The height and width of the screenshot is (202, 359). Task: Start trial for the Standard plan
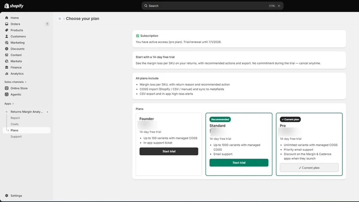click(x=239, y=162)
